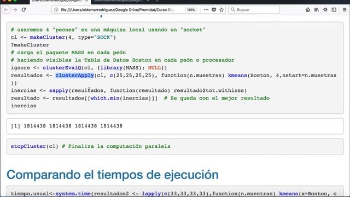Click the "SOCK" string in makeCluster call
The width and height of the screenshot is (350, 197).
click(103, 37)
